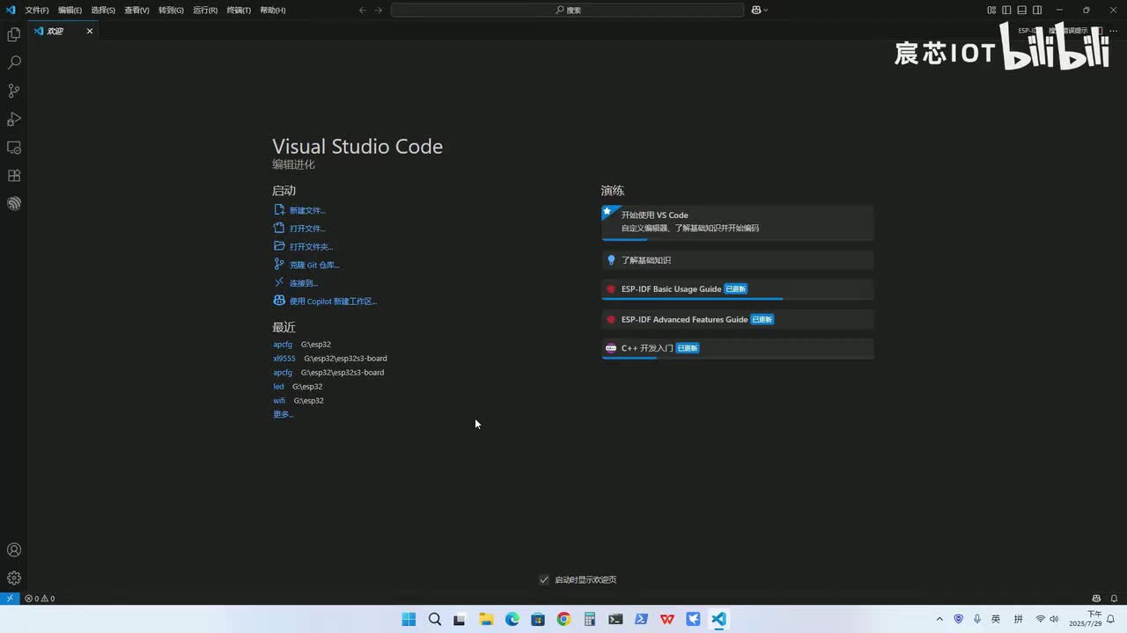Toggle the show welcome page on startup checkbox
Viewport: 1127px width, 633px height.
coord(544,579)
